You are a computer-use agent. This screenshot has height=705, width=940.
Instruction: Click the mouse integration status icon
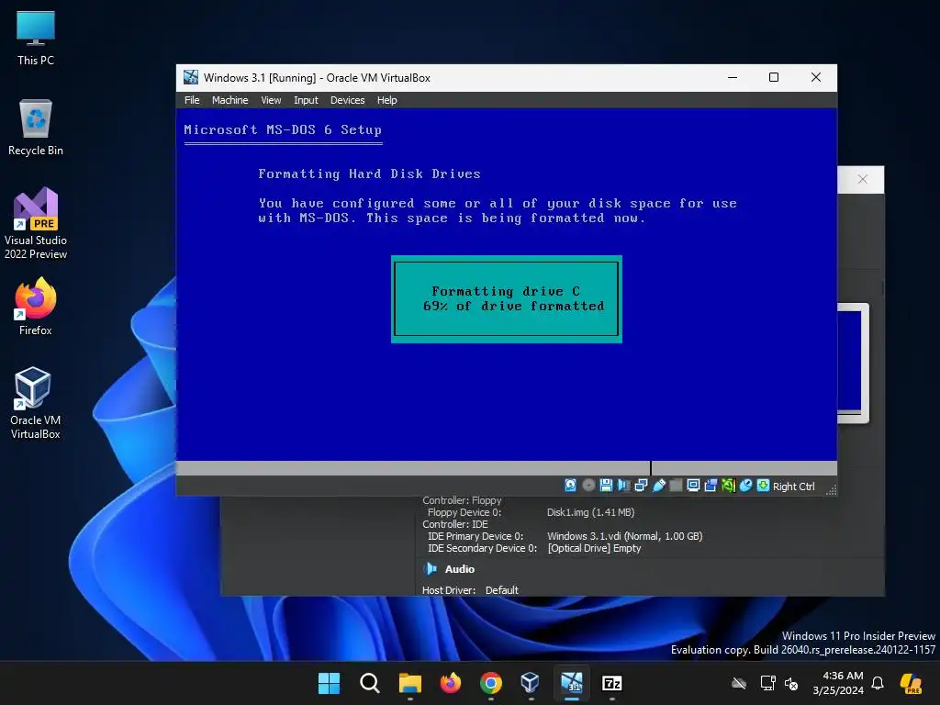[x=745, y=486]
